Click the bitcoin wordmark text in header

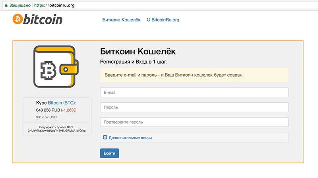pos(43,19)
